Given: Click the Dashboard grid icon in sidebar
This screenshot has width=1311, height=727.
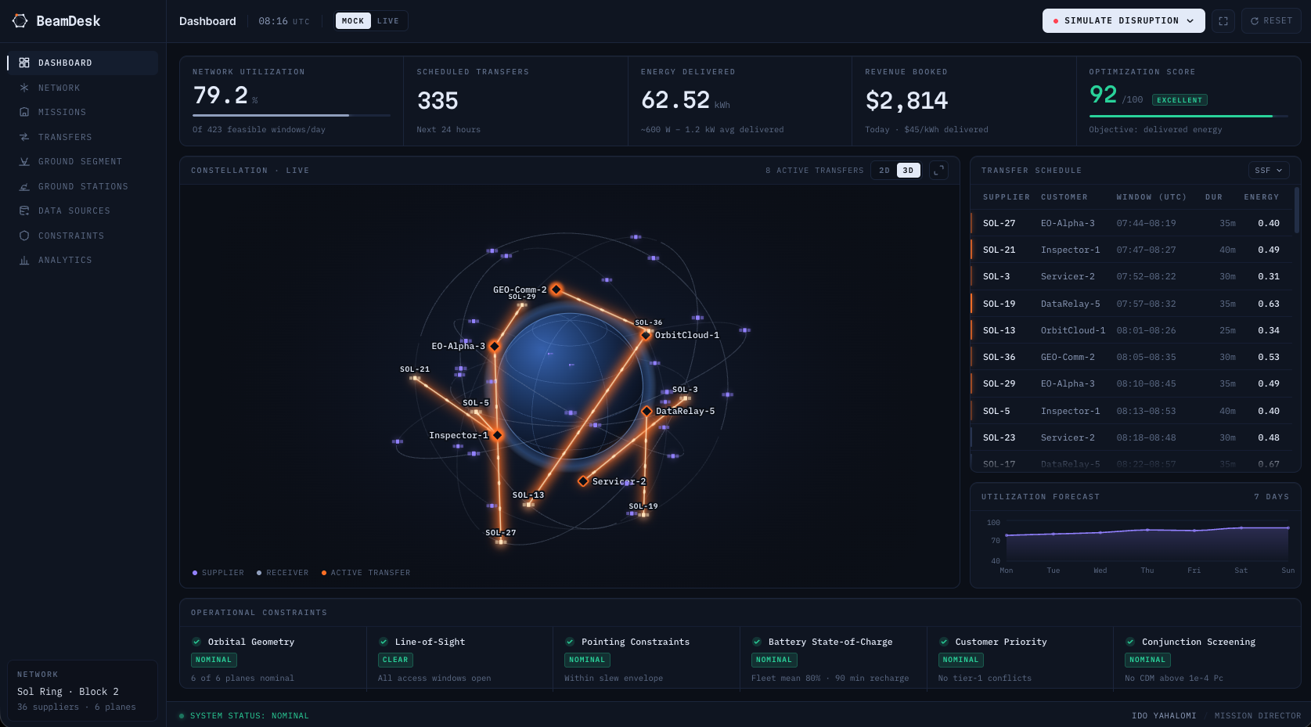Looking at the screenshot, I should (x=24, y=63).
